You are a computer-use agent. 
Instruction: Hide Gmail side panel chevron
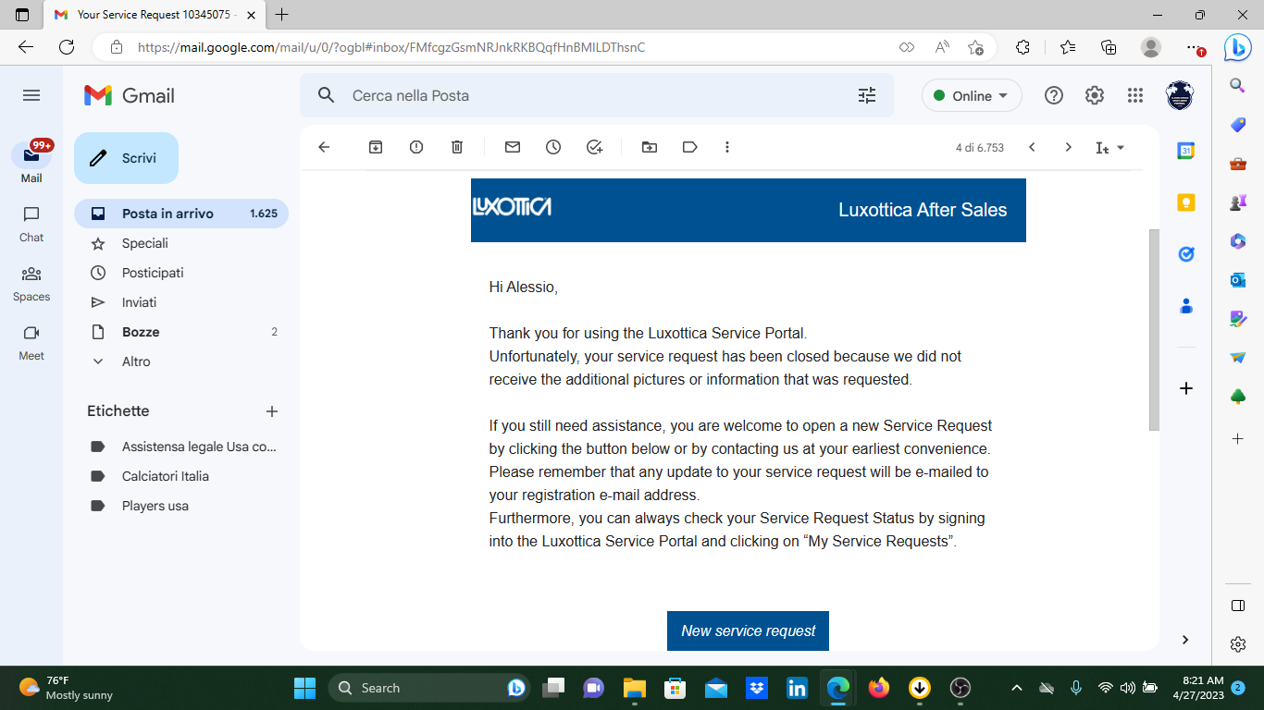(1186, 640)
